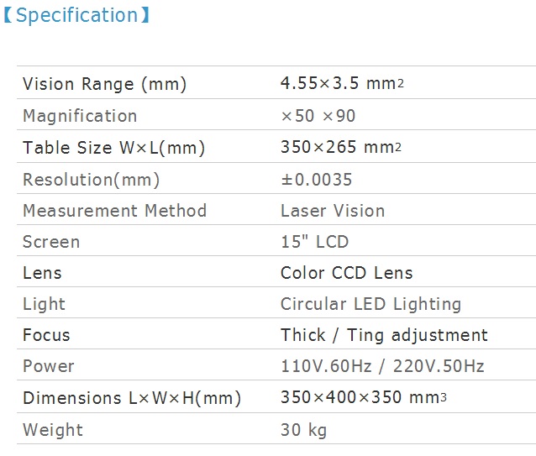Image resolution: width=536 pixels, height=456 pixels.
Task: Click the 350×265 mm2 table size value
Action: click(x=341, y=148)
